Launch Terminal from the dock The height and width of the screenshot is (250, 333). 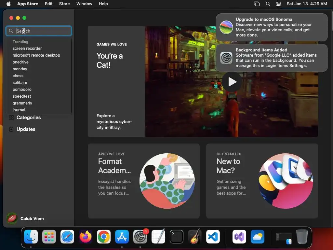(177, 237)
